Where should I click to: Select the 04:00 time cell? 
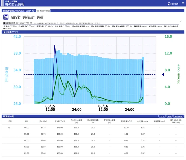(x=27, y=141)
